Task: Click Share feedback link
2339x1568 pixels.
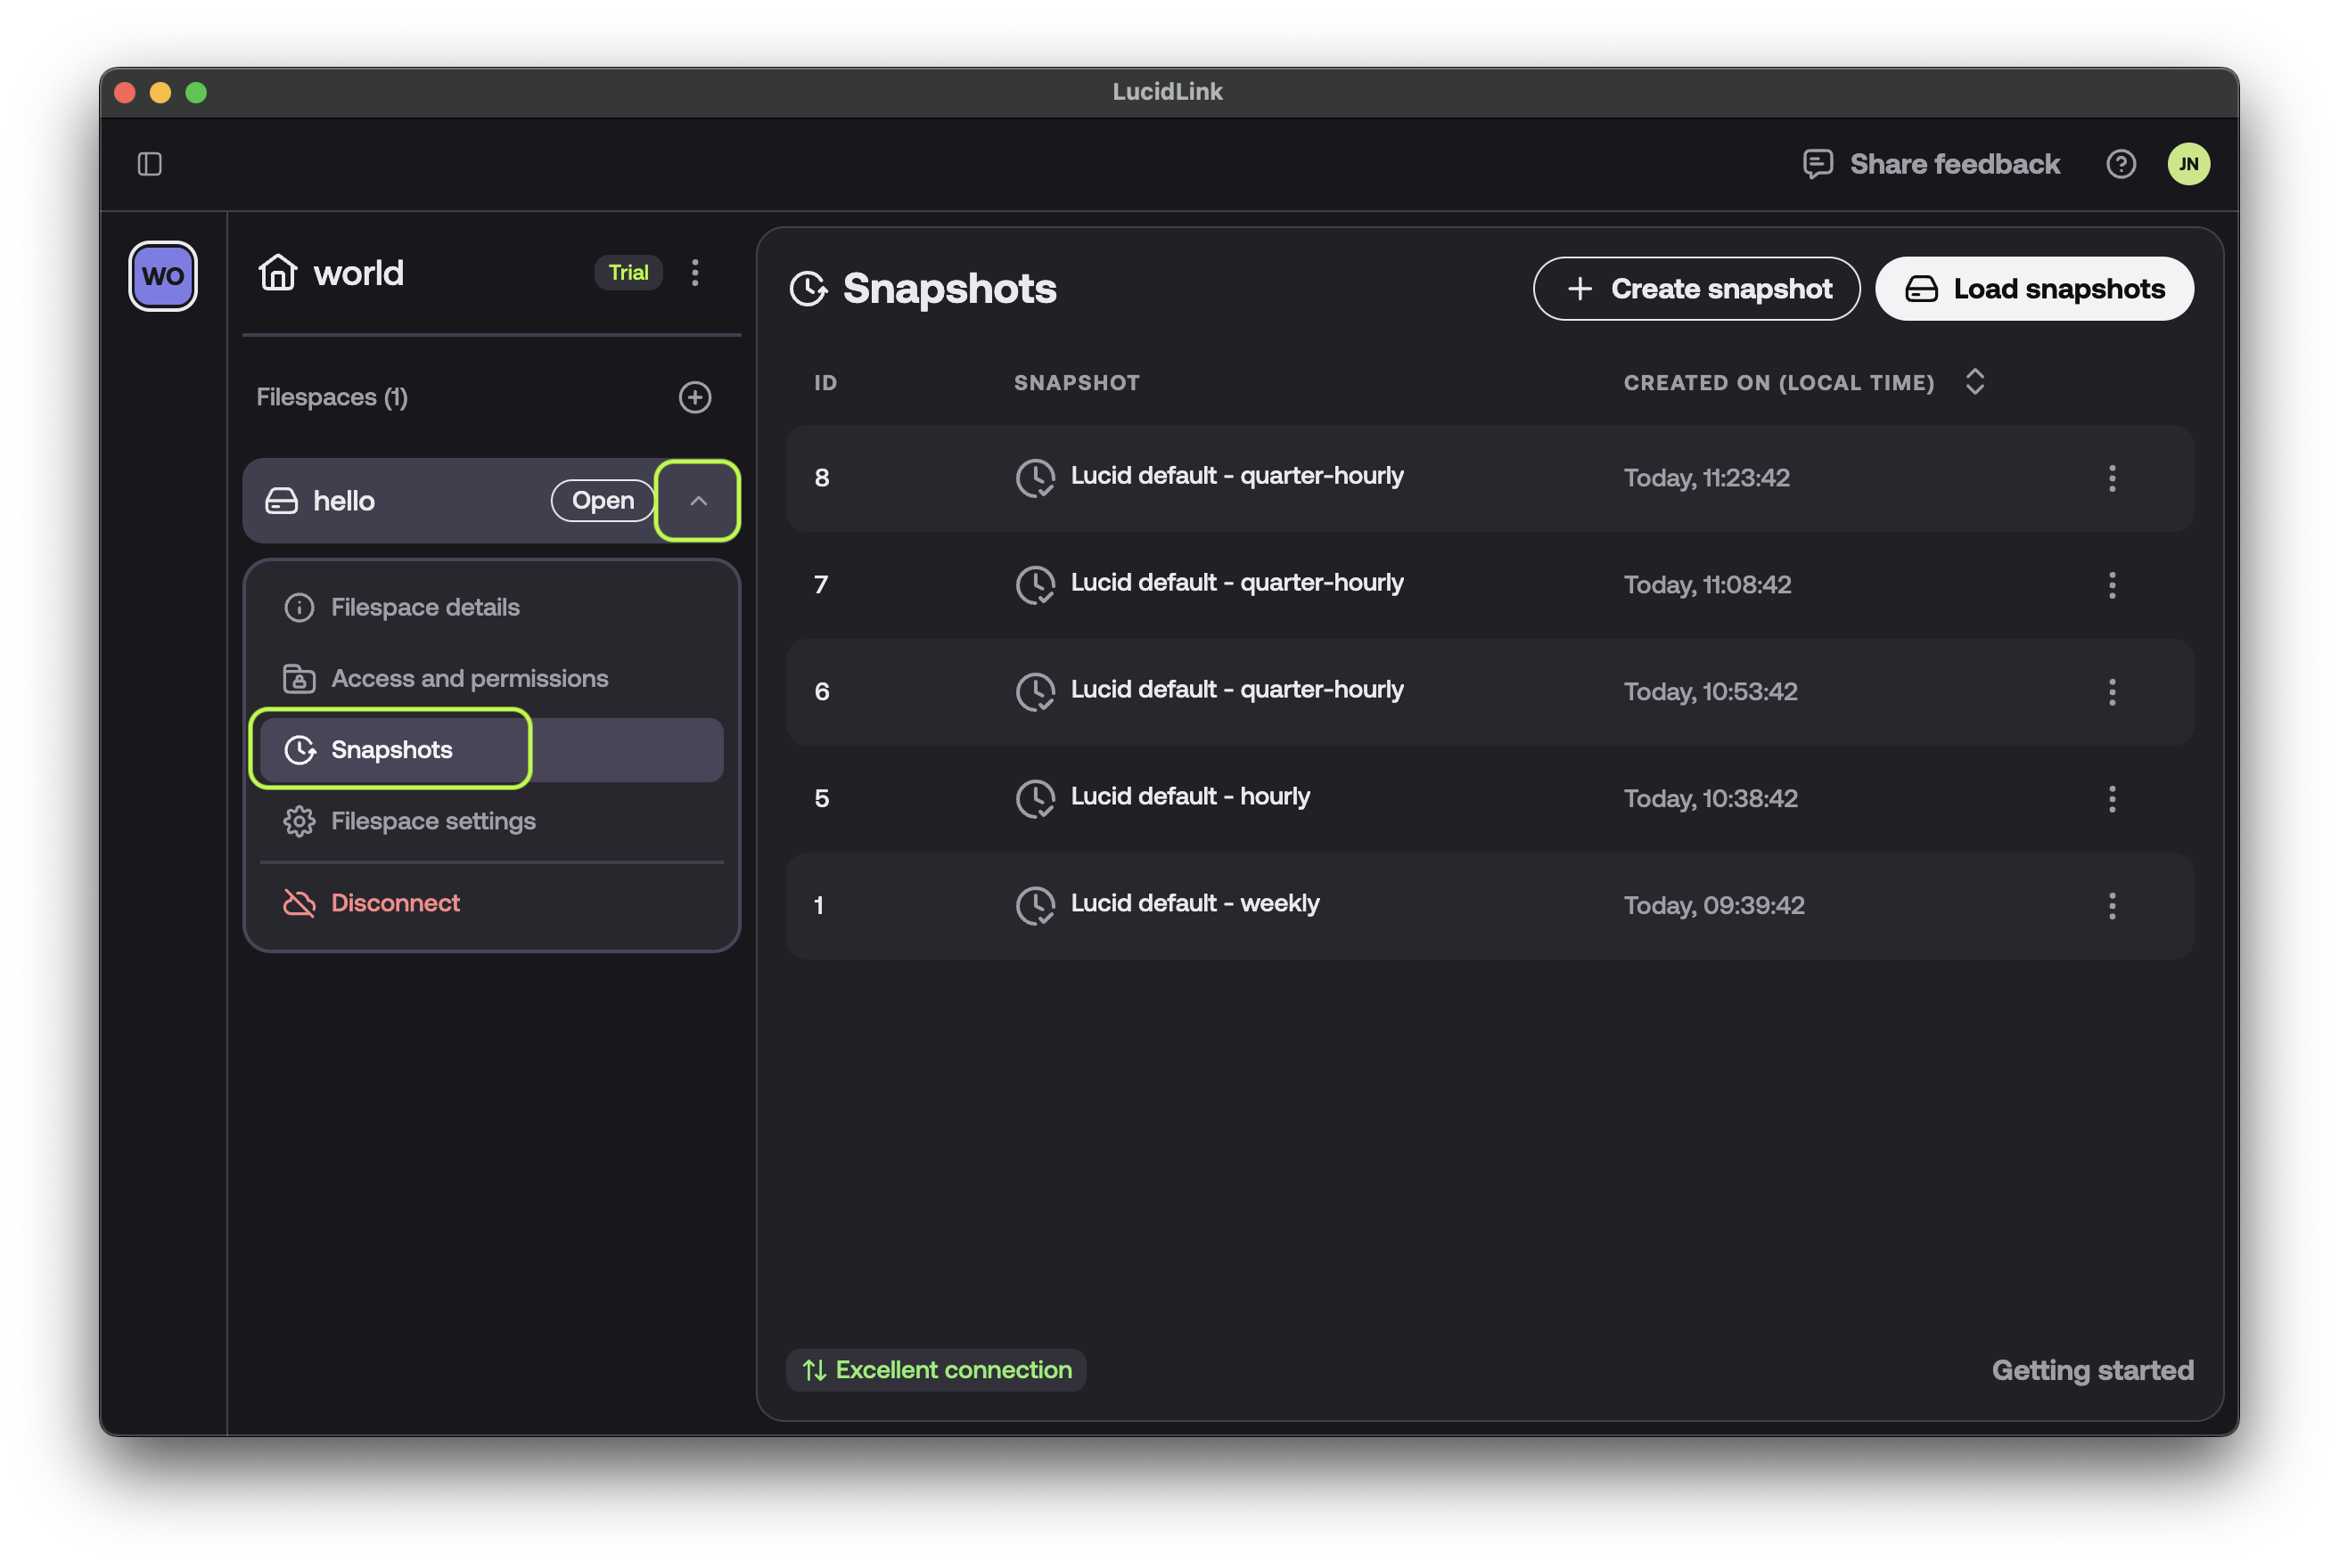Action: click(x=1931, y=164)
